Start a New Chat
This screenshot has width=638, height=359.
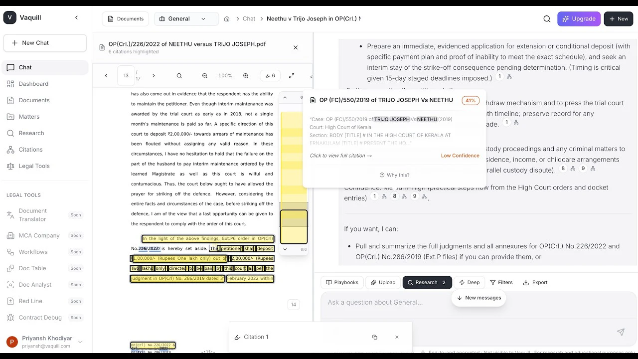coord(45,43)
